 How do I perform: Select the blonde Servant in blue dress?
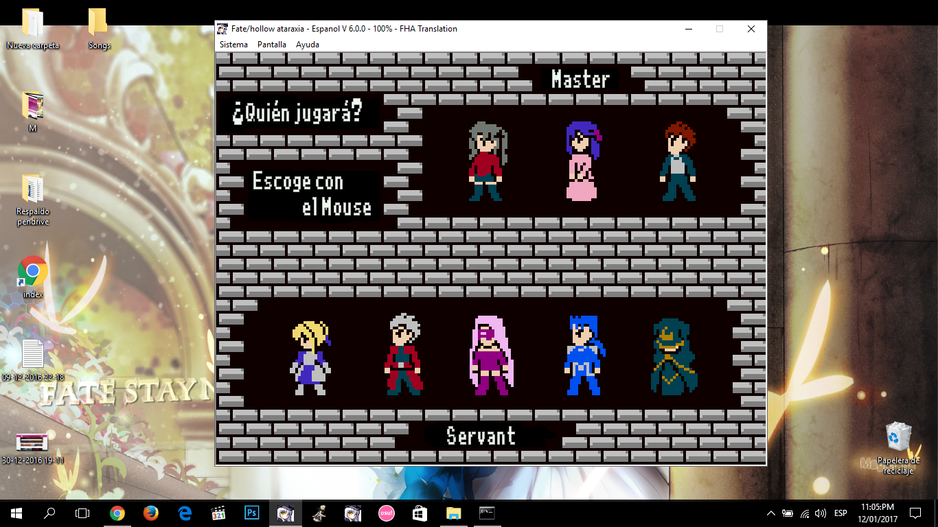(x=311, y=357)
